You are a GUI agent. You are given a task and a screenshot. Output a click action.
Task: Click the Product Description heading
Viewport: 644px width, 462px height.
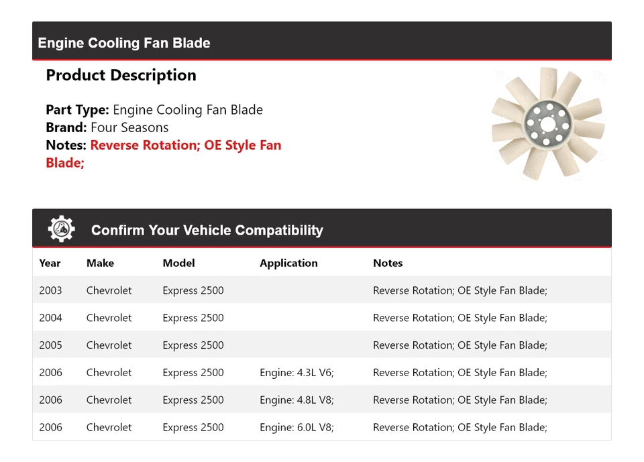click(121, 75)
